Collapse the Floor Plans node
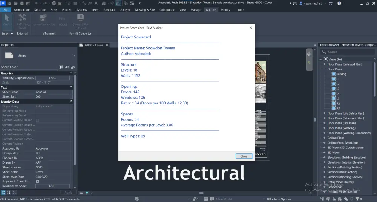 [x=324, y=69]
